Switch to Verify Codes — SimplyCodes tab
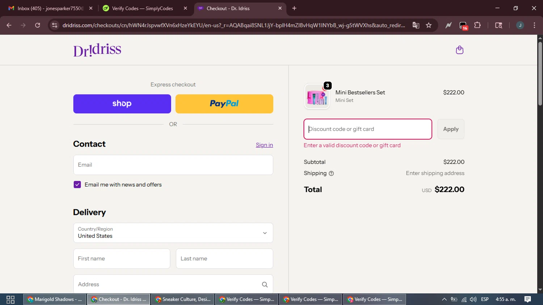 145,8
